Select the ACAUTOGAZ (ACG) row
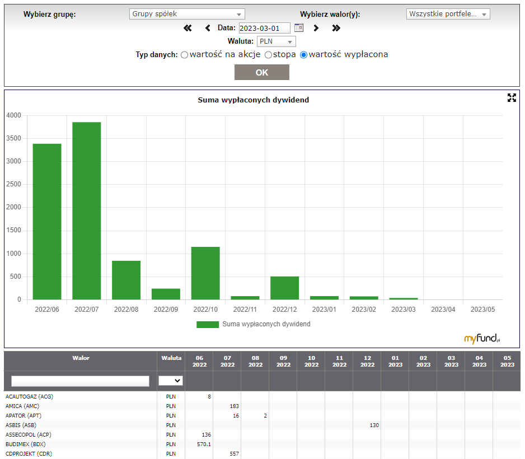Screen dimensions: 525x459 [262, 397]
